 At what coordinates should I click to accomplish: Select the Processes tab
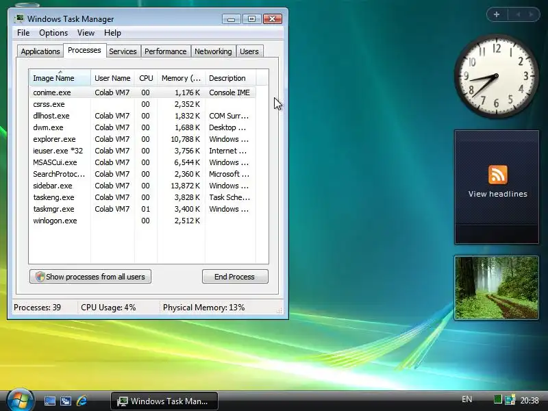pos(84,50)
